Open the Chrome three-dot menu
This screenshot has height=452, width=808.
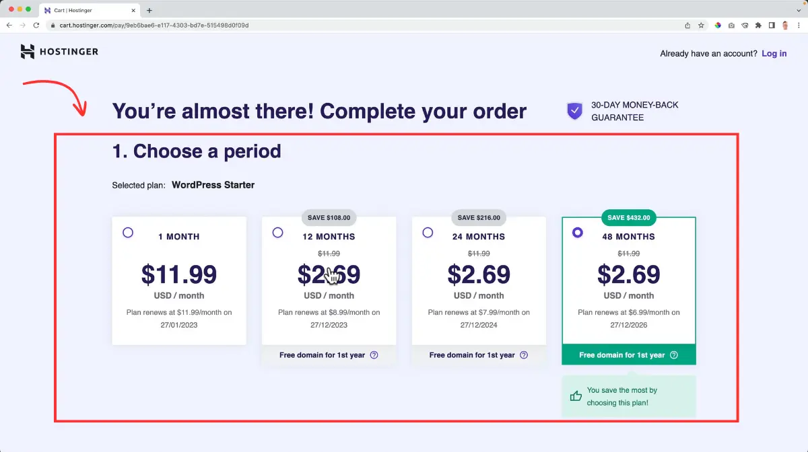799,25
